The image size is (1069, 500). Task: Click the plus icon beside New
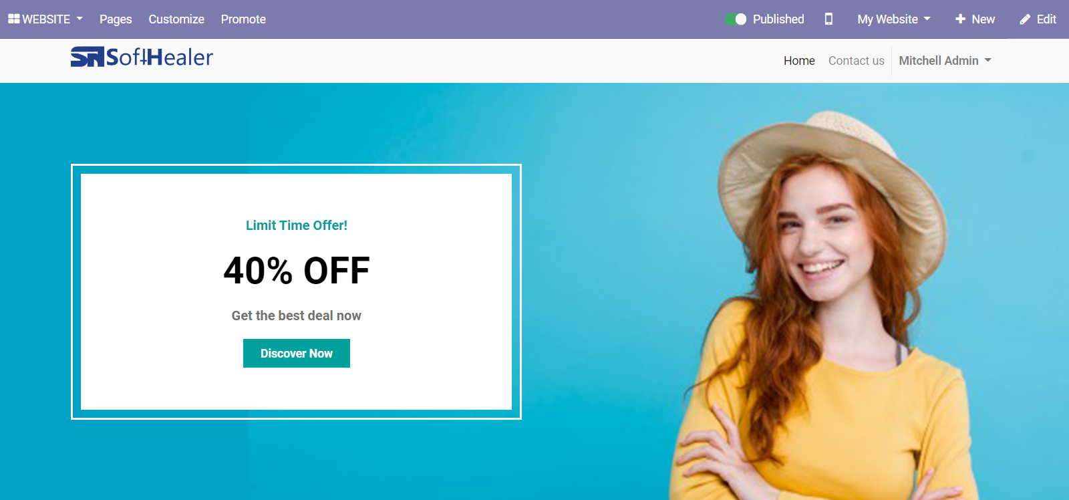pos(960,19)
